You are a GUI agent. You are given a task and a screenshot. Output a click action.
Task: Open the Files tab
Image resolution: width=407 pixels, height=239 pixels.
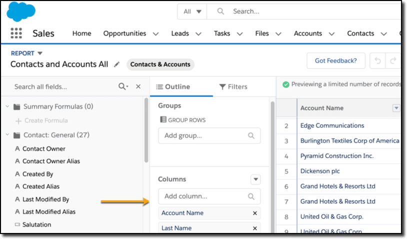pyautogui.click(x=262, y=33)
